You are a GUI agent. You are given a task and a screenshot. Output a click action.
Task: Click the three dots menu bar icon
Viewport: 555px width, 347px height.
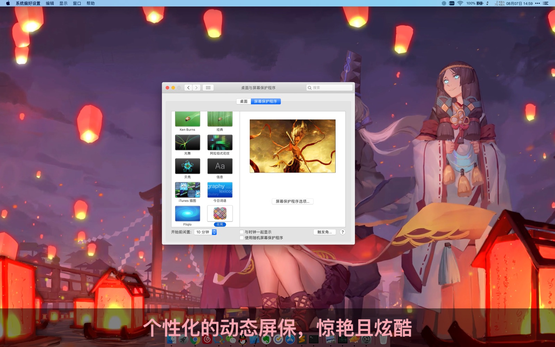point(538,3)
